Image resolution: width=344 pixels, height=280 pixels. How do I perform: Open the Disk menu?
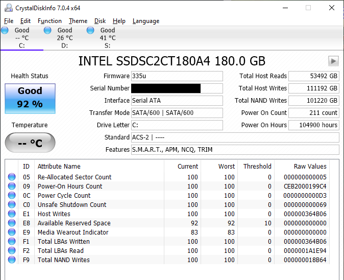tap(100, 21)
